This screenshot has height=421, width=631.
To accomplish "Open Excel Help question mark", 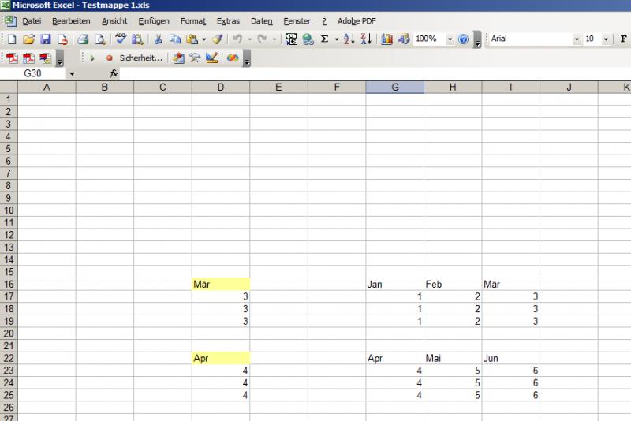I will point(463,39).
